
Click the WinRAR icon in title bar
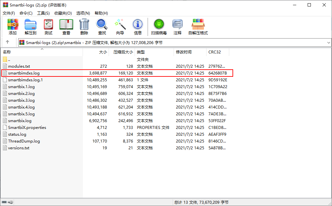coord(6,5)
